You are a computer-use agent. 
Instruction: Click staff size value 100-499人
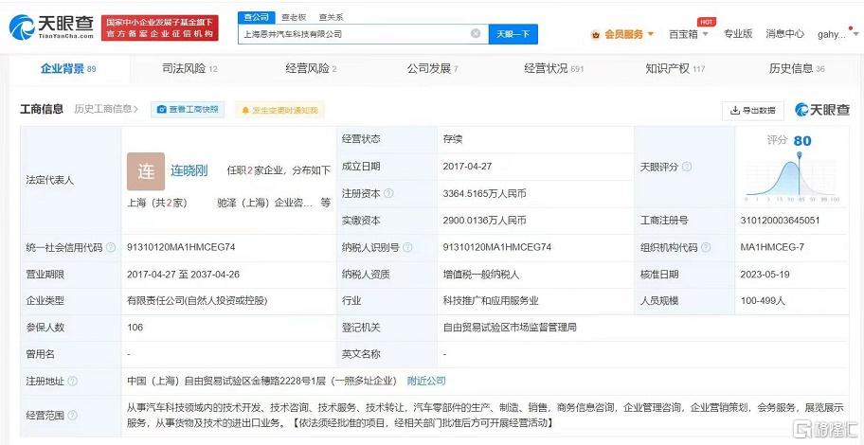763,301
